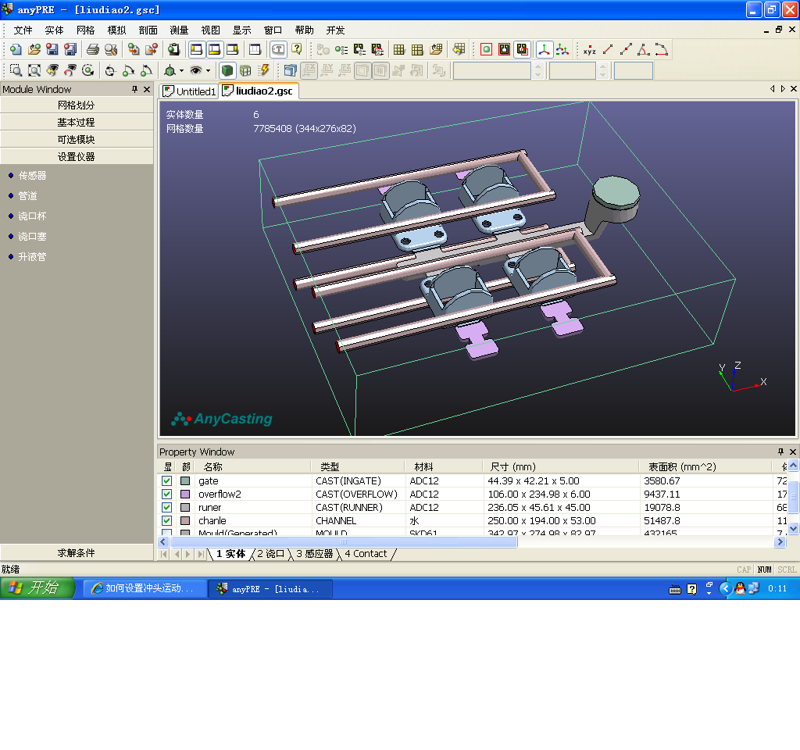Switch to the Untitled1 document tab
This screenshot has width=800, height=750.
pos(190,91)
